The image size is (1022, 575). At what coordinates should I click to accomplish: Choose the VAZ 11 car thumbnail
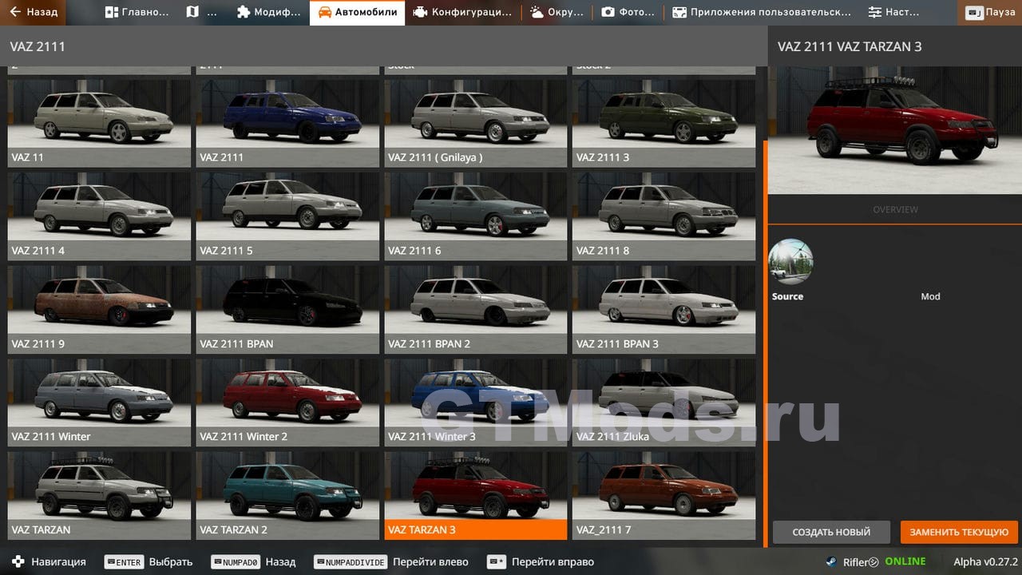99,123
